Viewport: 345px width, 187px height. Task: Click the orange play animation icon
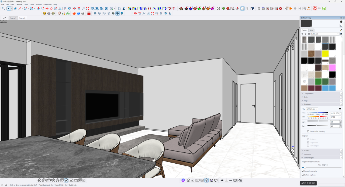click(291, 9)
